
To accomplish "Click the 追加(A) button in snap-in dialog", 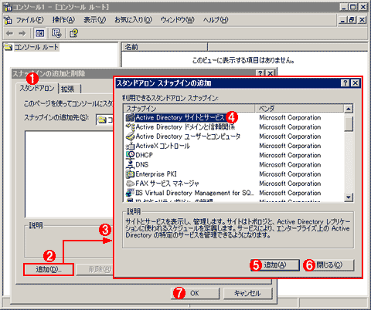I will [x=275, y=265].
